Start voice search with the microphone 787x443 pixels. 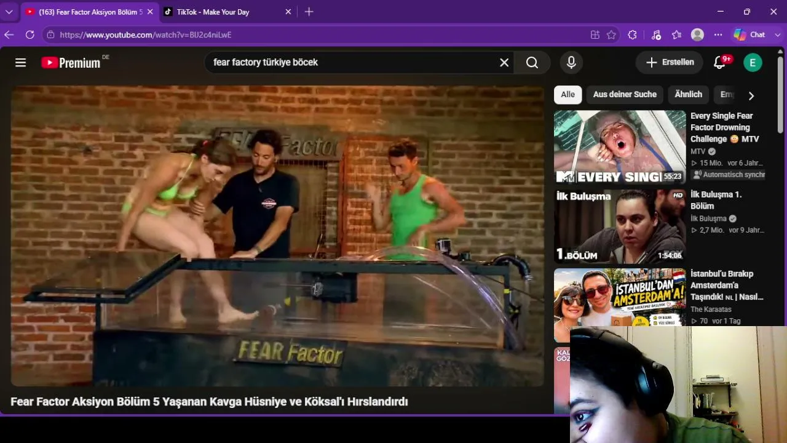(571, 62)
